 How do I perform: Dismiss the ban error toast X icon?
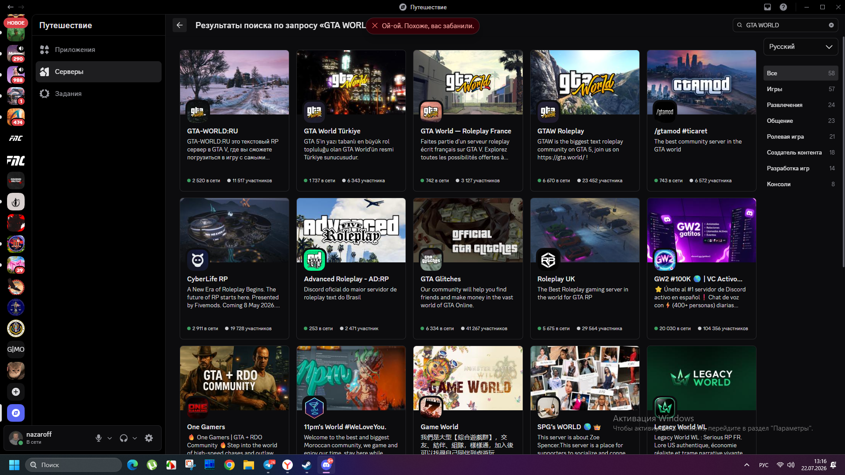point(375,26)
